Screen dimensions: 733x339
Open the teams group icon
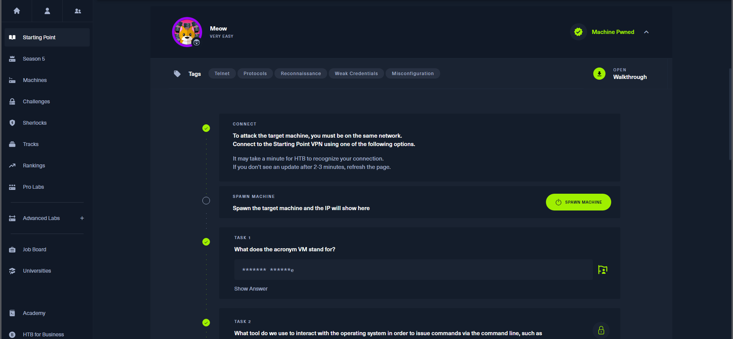point(78,11)
